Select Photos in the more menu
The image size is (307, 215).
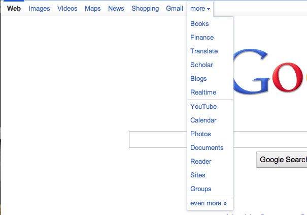pos(200,134)
